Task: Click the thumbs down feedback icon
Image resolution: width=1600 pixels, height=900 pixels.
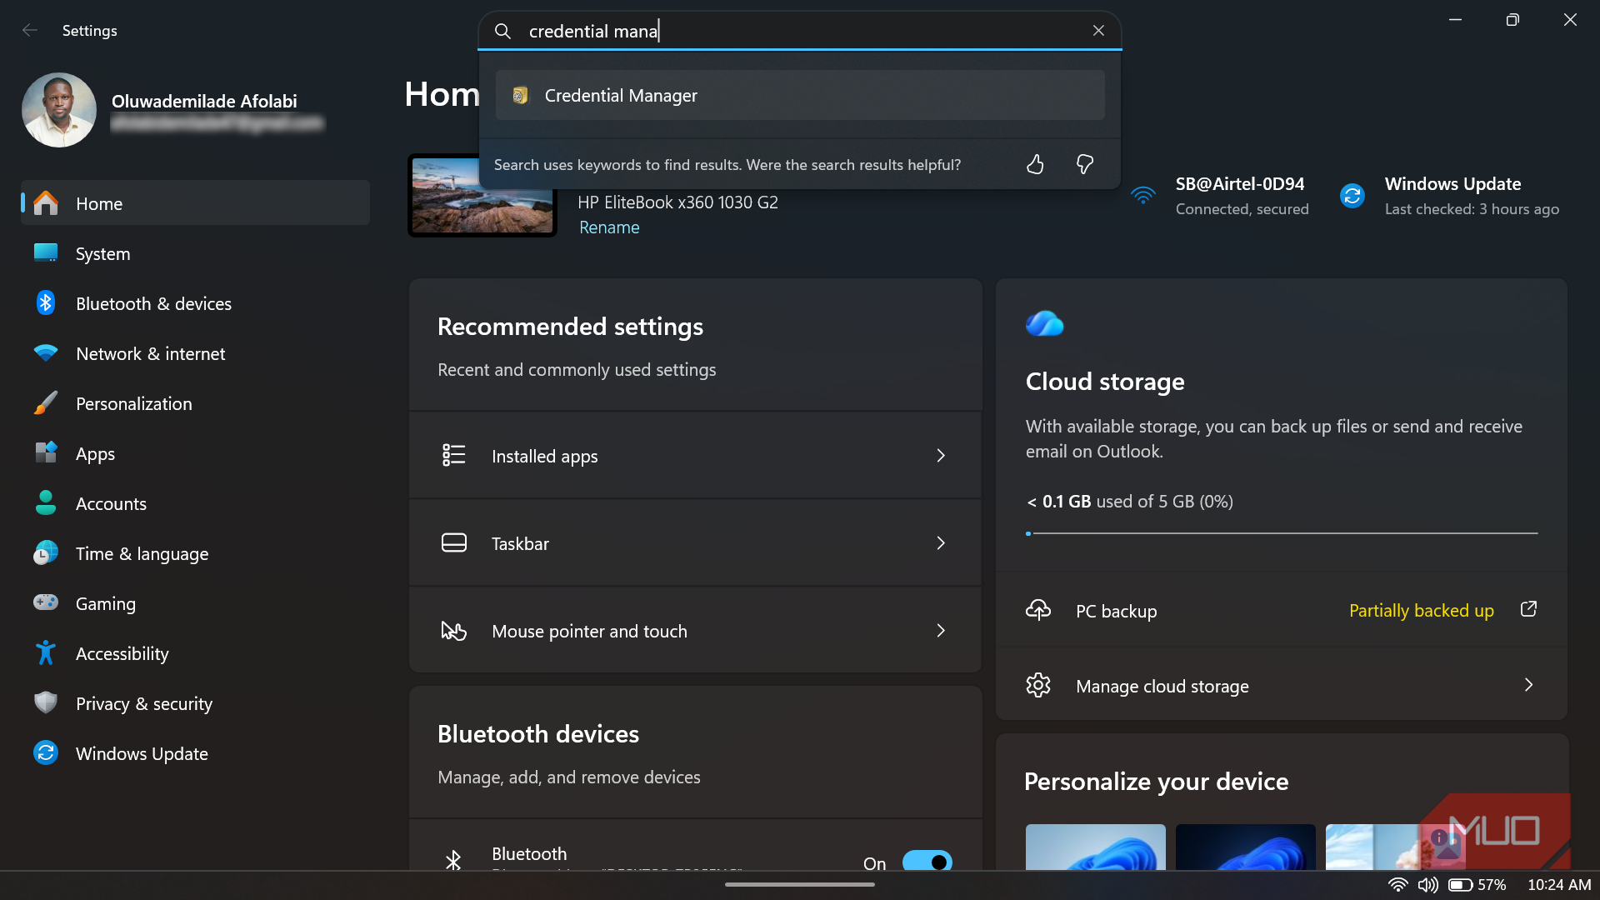Action: click(x=1084, y=164)
